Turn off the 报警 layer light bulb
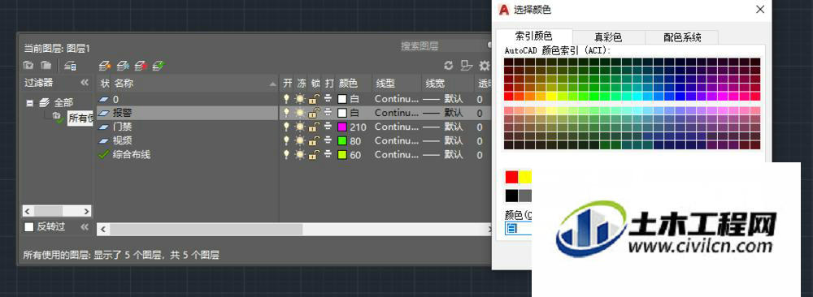 pos(286,113)
